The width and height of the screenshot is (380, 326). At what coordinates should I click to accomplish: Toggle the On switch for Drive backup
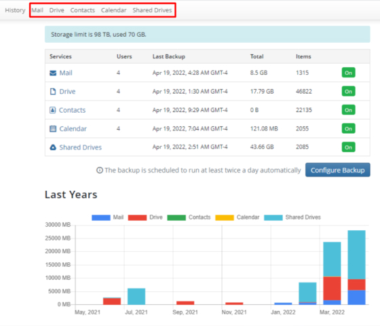coord(349,92)
